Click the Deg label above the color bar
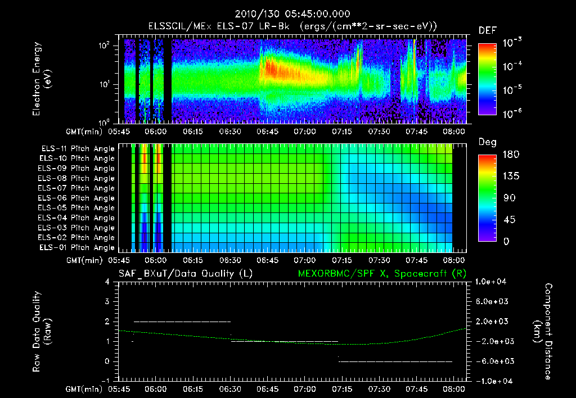 click(x=488, y=142)
